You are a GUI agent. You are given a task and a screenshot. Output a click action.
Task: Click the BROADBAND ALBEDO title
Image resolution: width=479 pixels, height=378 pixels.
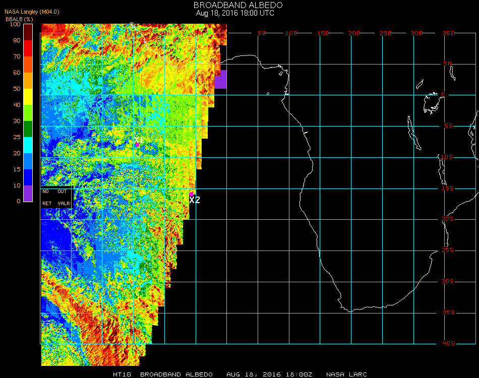coord(238,5)
